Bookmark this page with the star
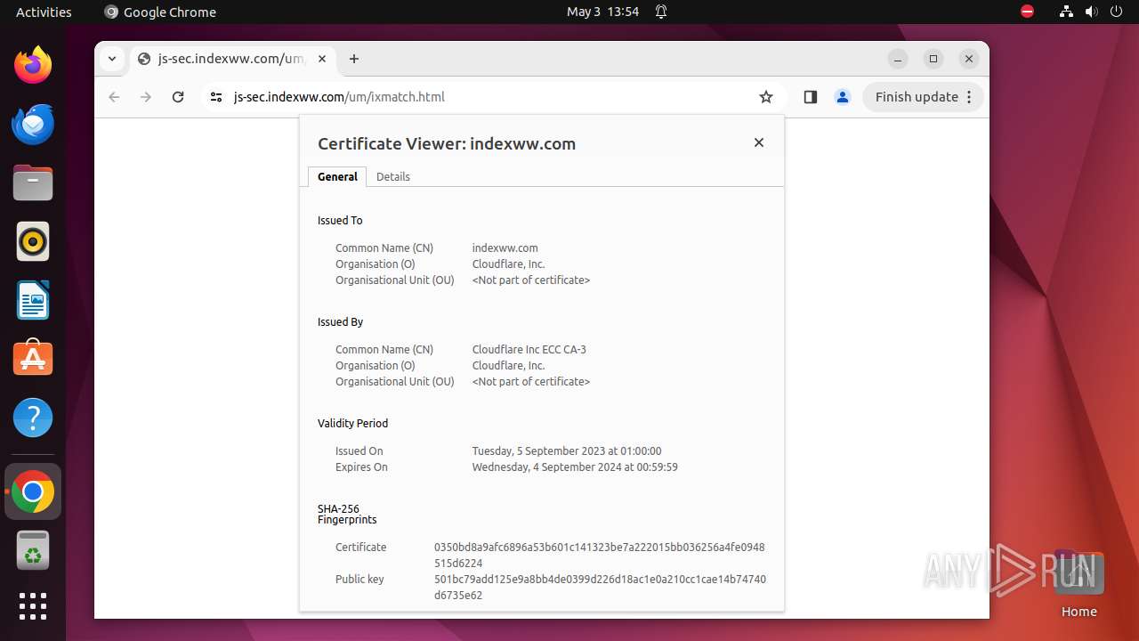1139x641 pixels. click(766, 97)
